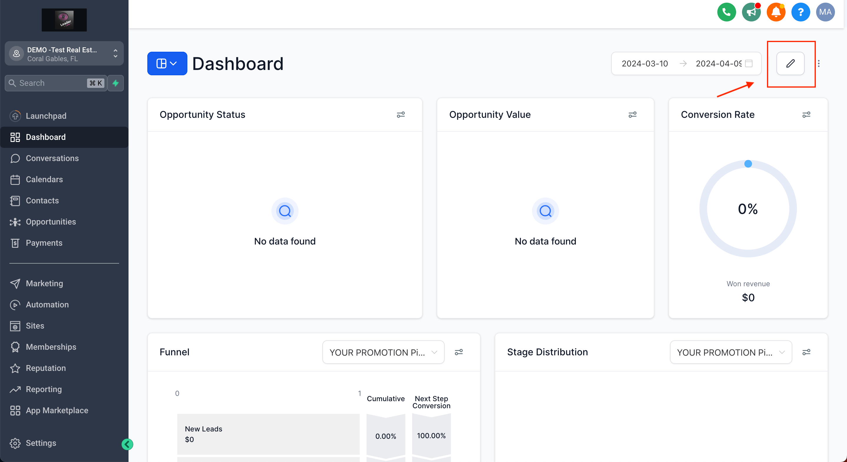The width and height of the screenshot is (847, 462).
Task: Click the green phone dialer icon
Action: click(726, 12)
